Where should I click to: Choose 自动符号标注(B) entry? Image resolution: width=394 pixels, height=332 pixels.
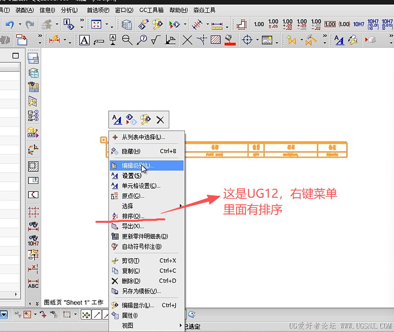click(x=147, y=246)
